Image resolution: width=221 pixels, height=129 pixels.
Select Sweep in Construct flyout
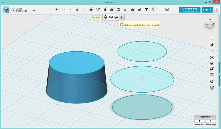[x=111, y=17]
